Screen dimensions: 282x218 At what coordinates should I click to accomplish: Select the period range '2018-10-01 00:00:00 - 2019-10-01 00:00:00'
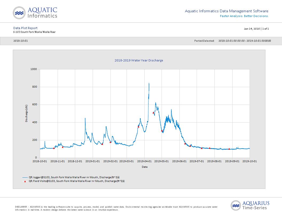(245, 41)
